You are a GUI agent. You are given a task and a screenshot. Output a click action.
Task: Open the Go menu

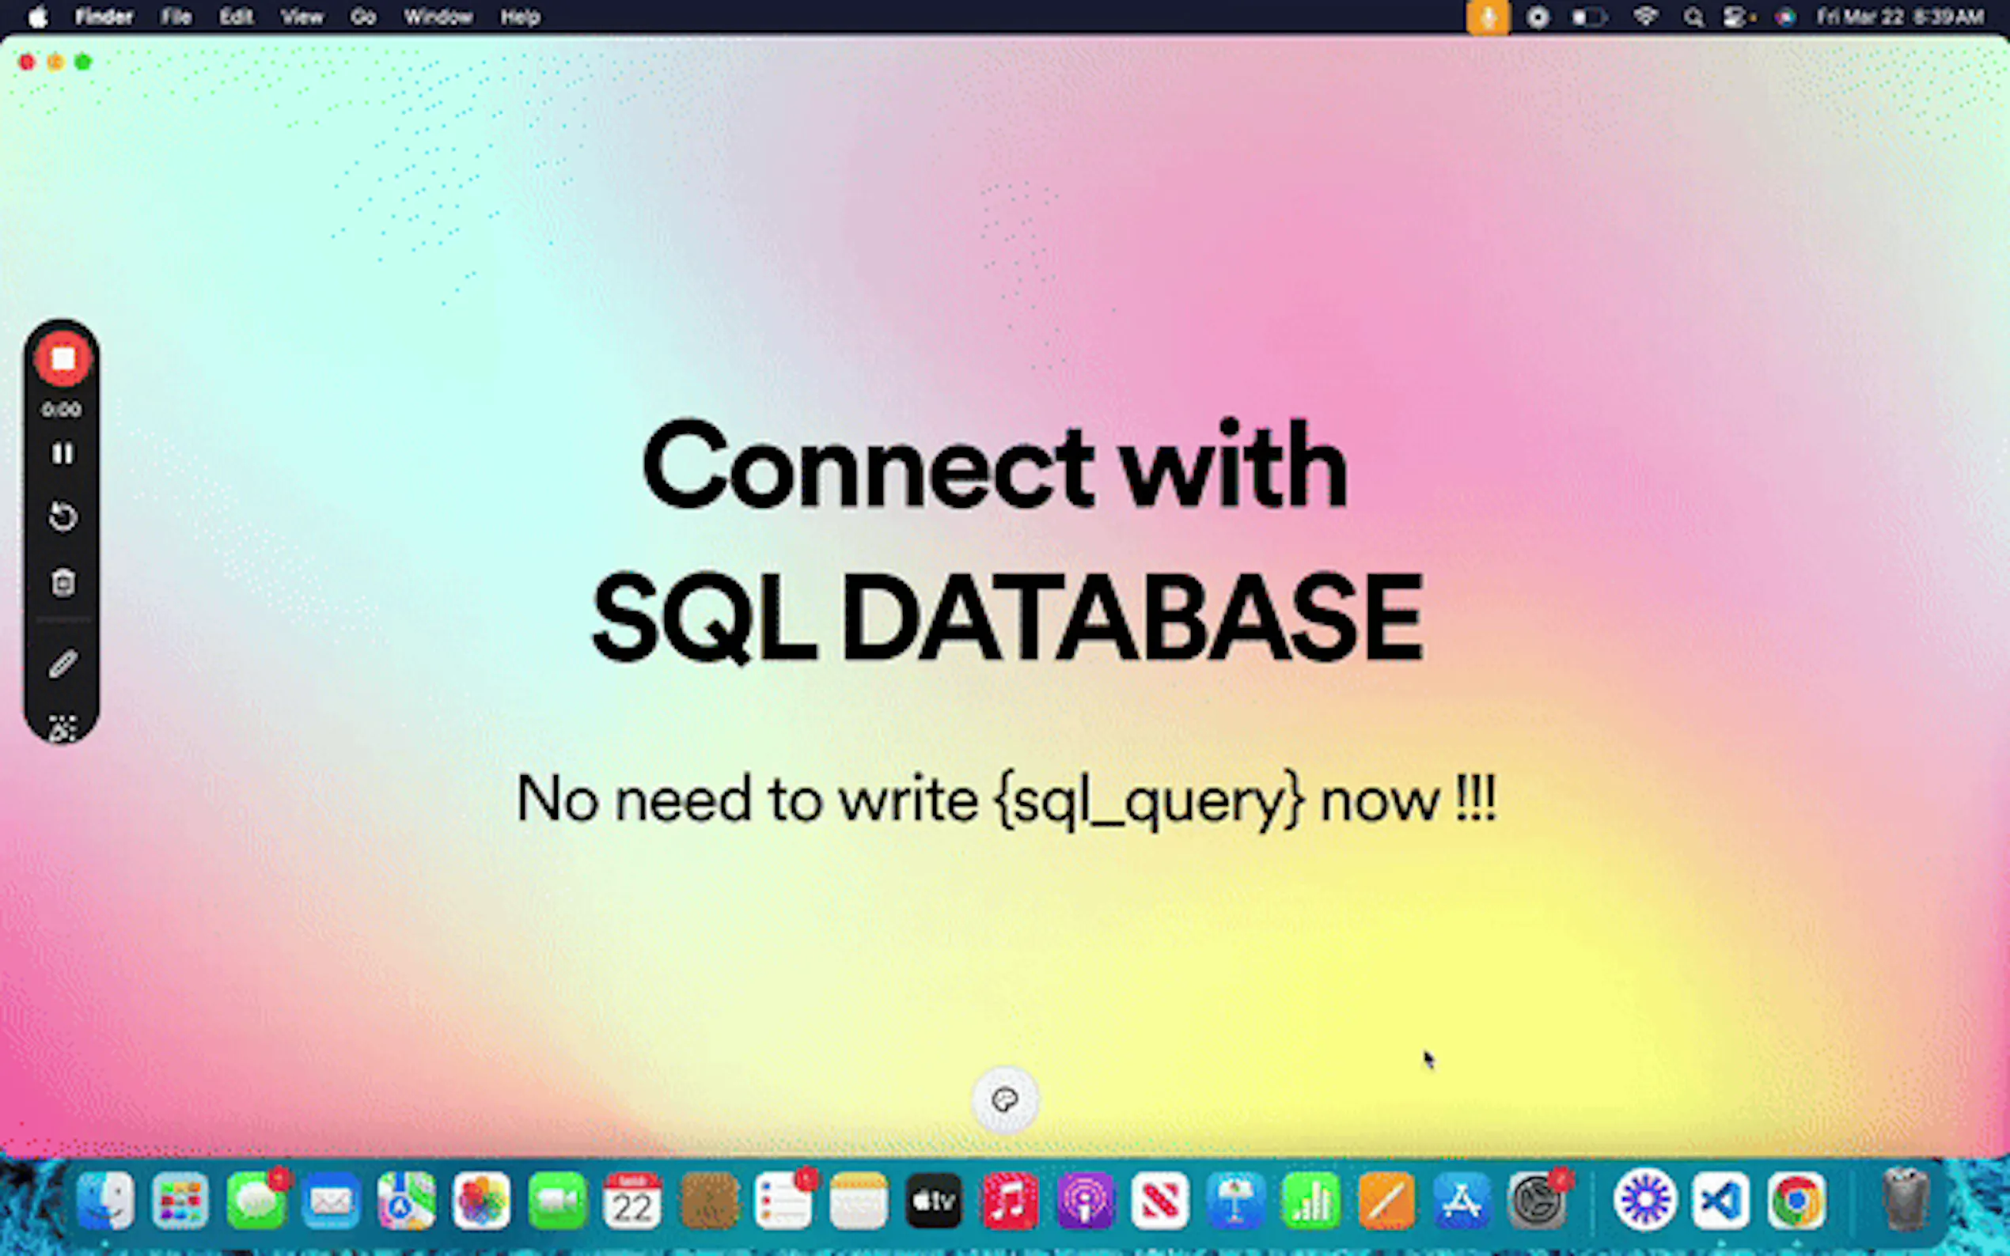click(x=362, y=17)
